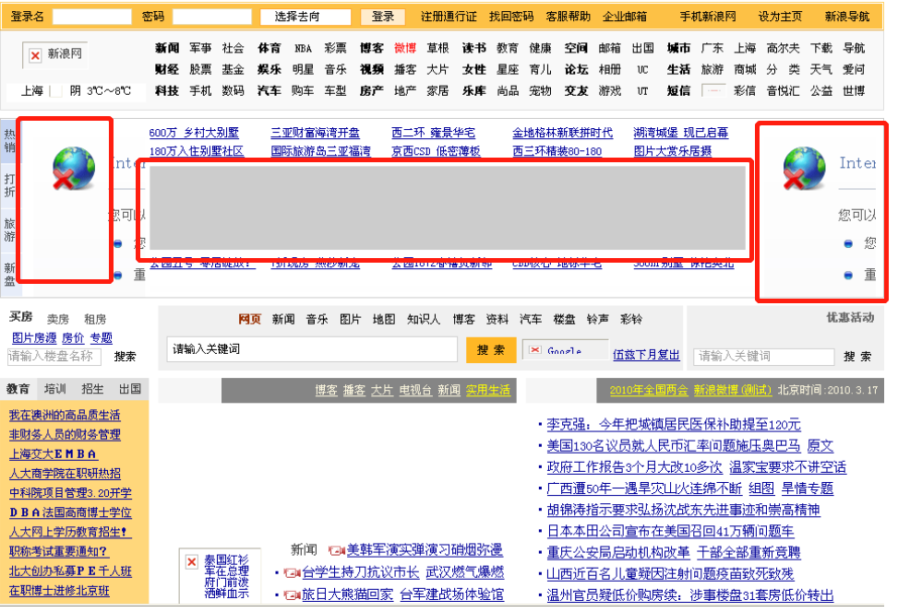Click the orange 搜索 button
Viewport: 898px width, 612px height.
[x=491, y=350]
